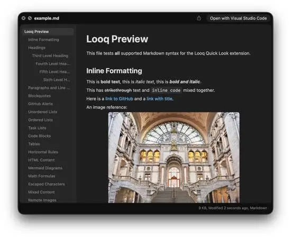The image size is (291, 238).
Task: Navigate to Horizontal Rules section
Action: coord(43,152)
